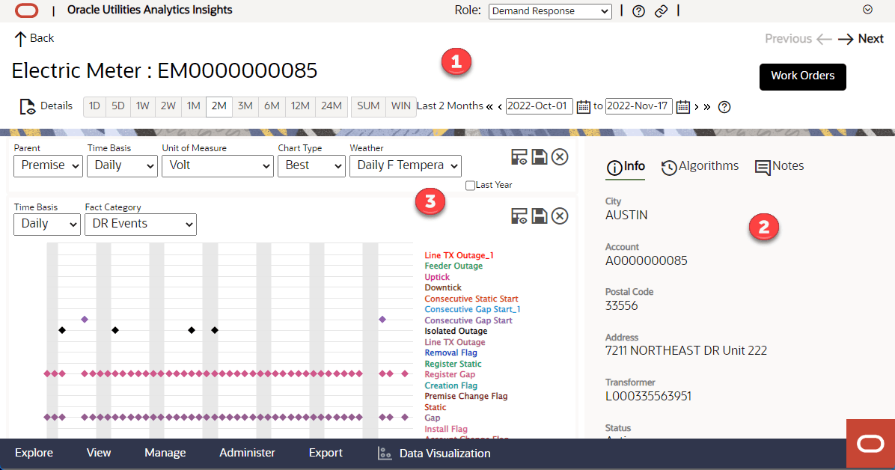Toggle the Last Year checkbox

[471, 185]
